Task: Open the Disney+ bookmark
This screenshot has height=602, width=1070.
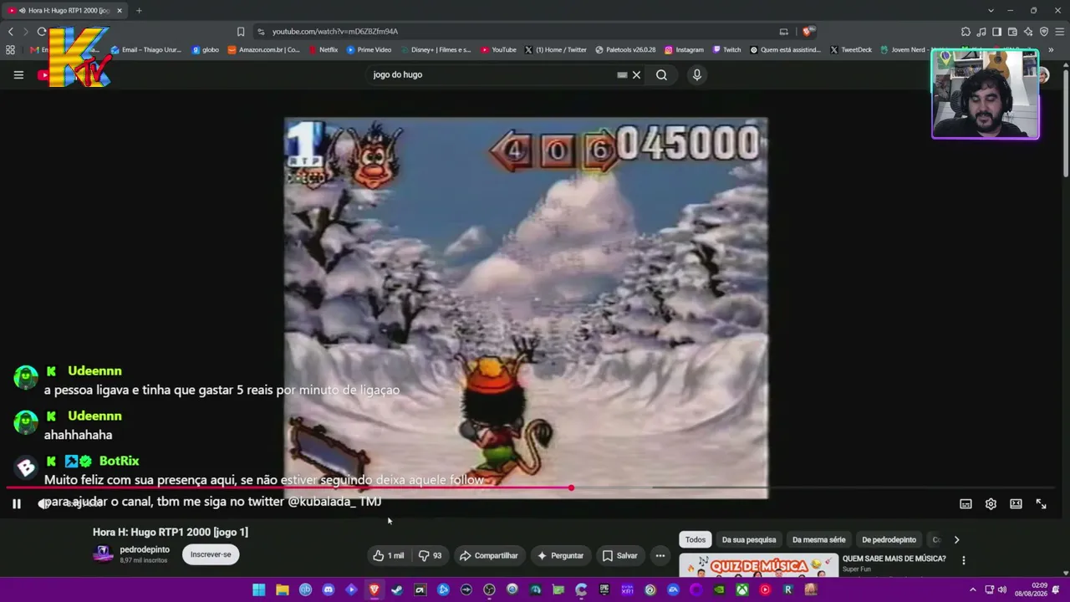Action: click(x=436, y=49)
